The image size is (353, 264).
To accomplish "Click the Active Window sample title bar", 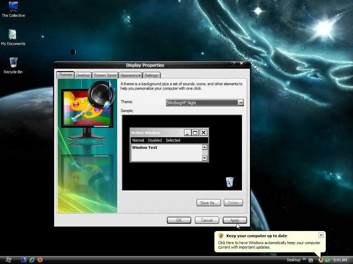I will point(157,133).
